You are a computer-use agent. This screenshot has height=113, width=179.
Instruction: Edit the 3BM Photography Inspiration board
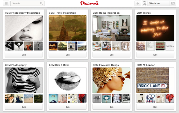[24, 55]
